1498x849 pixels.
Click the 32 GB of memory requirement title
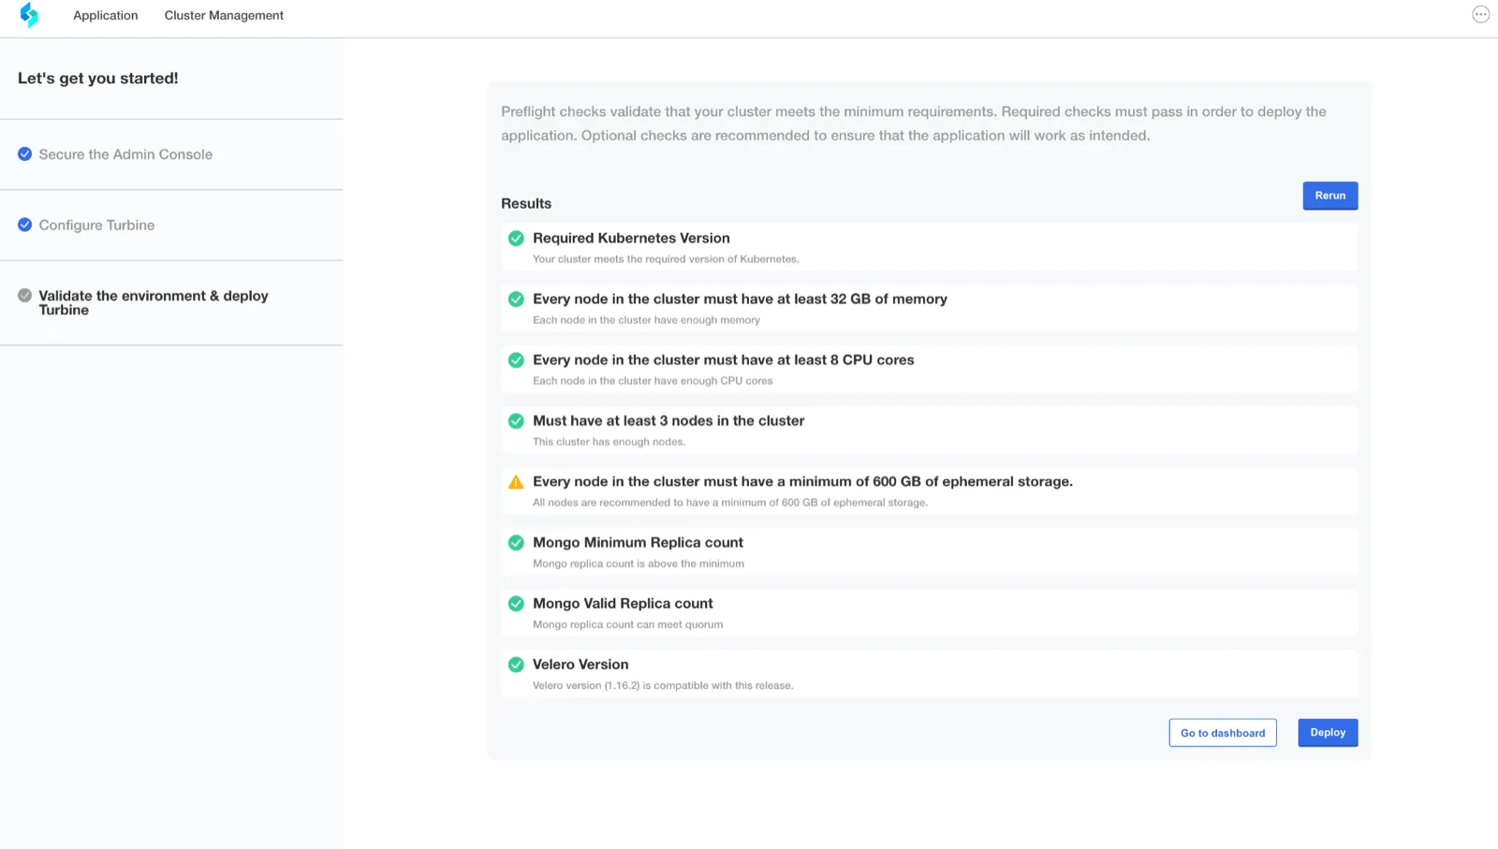[740, 299]
